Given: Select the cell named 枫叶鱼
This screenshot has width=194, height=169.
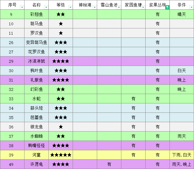Looking at the screenshot, I should tap(36, 70).
